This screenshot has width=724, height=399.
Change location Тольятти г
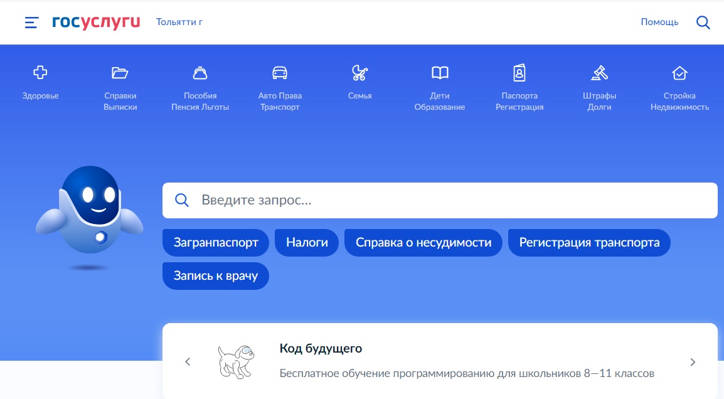tap(179, 22)
